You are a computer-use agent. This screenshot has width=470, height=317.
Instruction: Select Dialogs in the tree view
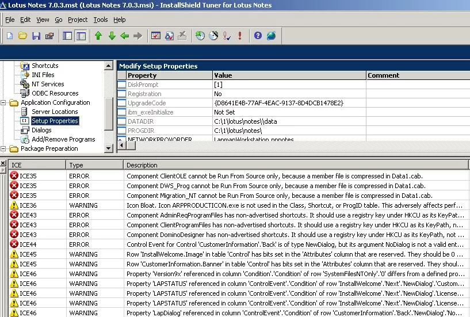(x=41, y=130)
